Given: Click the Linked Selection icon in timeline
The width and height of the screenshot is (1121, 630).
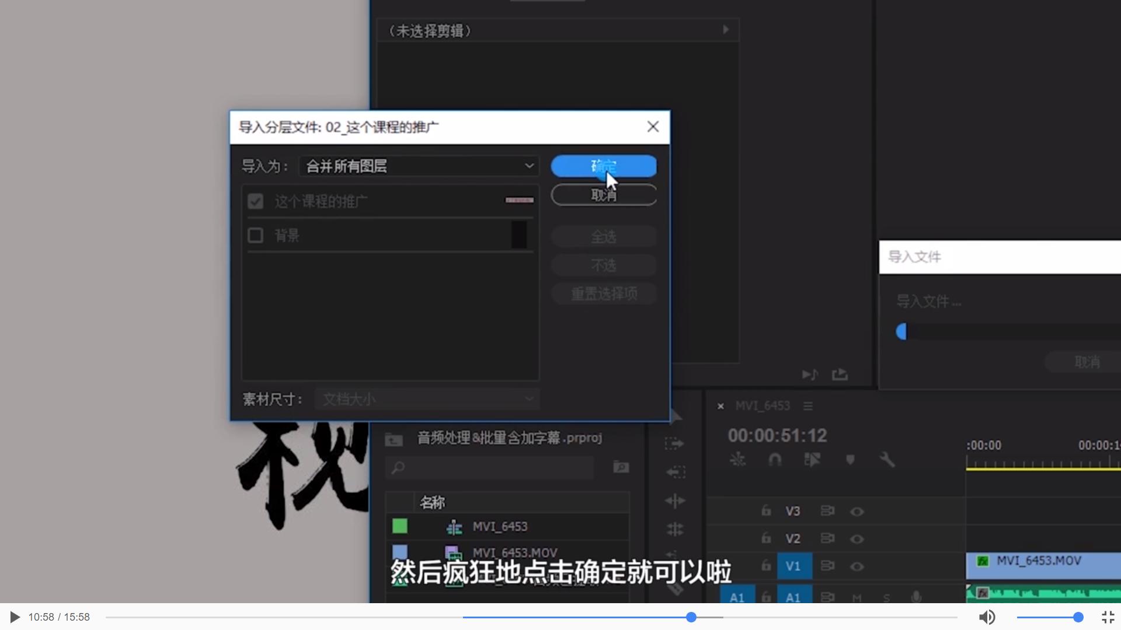Looking at the screenshot, I should pyautogui.click(x=812, y=460).
